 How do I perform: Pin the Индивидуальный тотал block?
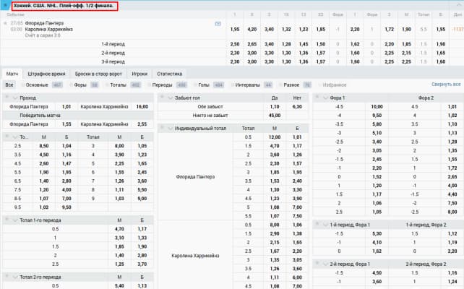pyautogui.click(x=162, y=128)
